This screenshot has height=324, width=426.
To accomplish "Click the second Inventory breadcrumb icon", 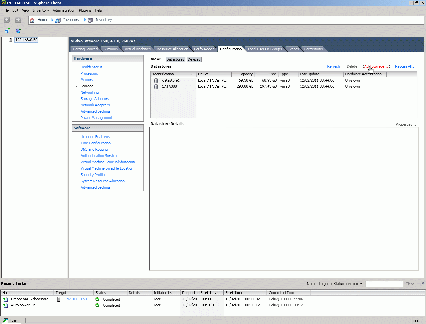I will pos(90,20).
